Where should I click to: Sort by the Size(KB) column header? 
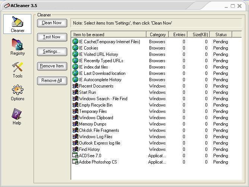pos(200,35)
